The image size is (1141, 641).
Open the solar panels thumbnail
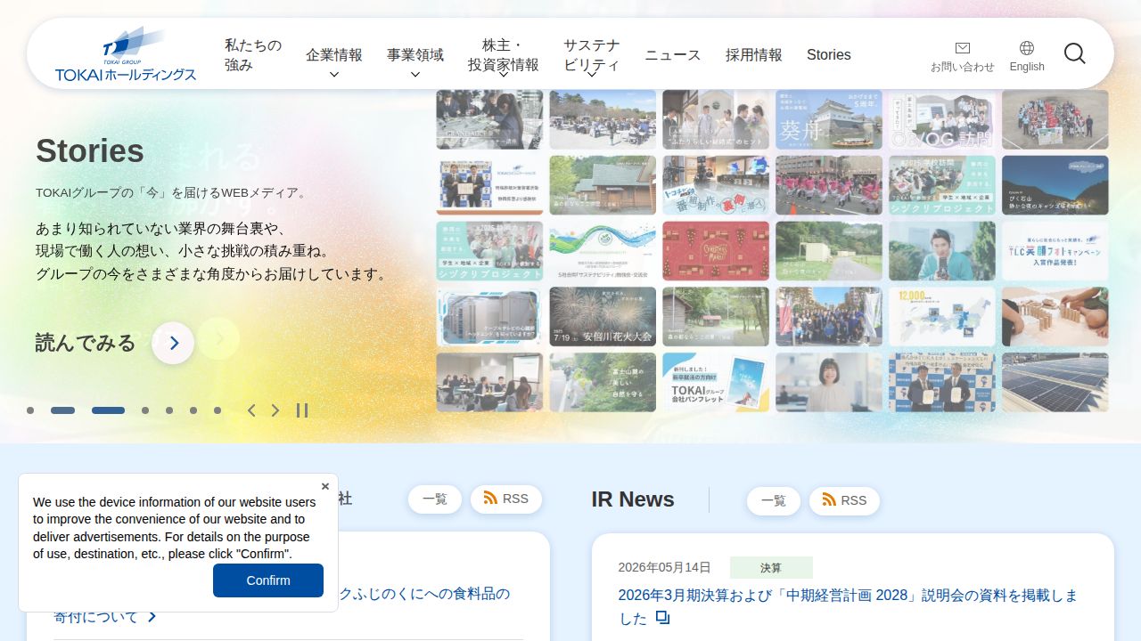[x=1055, y=383]
